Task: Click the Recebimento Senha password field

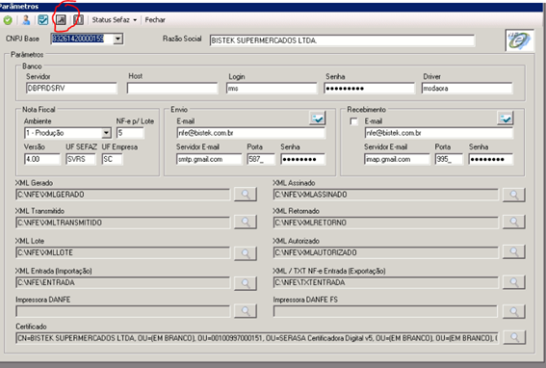Action: tap(491, 159)
